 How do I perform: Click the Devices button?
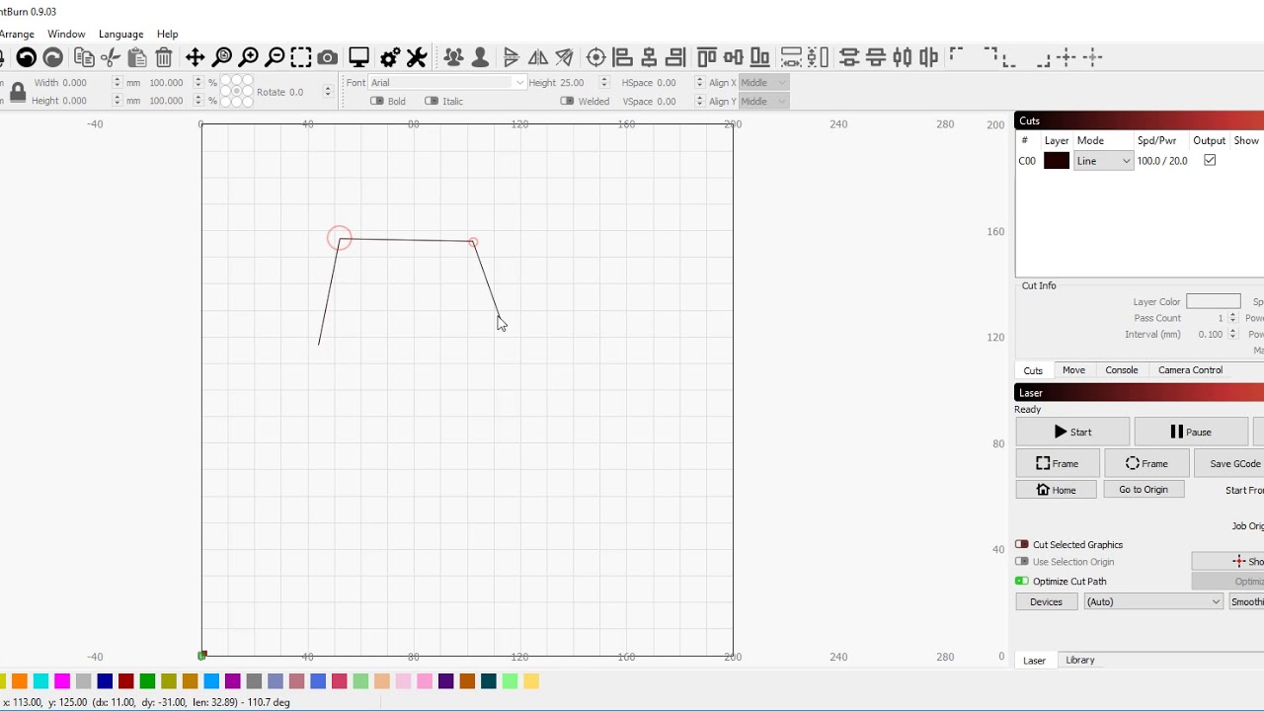(1047, 601)
